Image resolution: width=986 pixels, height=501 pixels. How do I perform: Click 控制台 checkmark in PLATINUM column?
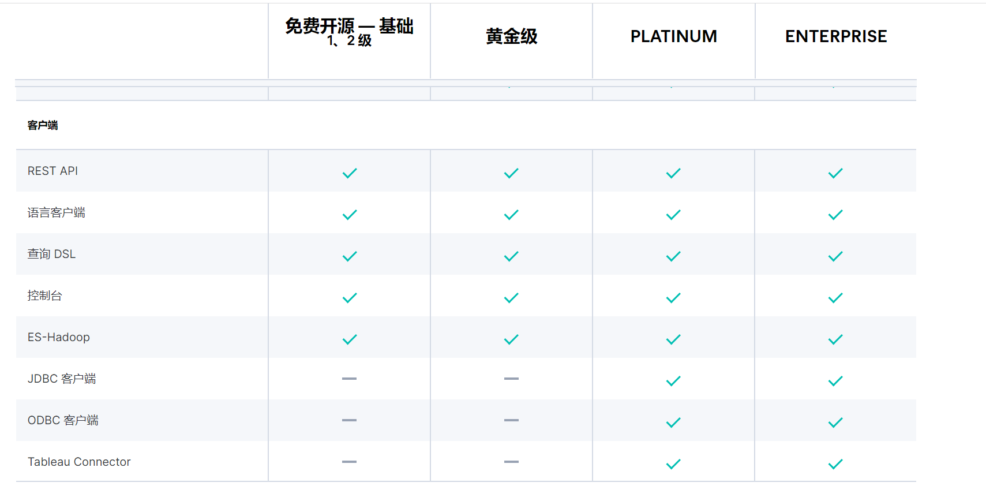[673, 298]
